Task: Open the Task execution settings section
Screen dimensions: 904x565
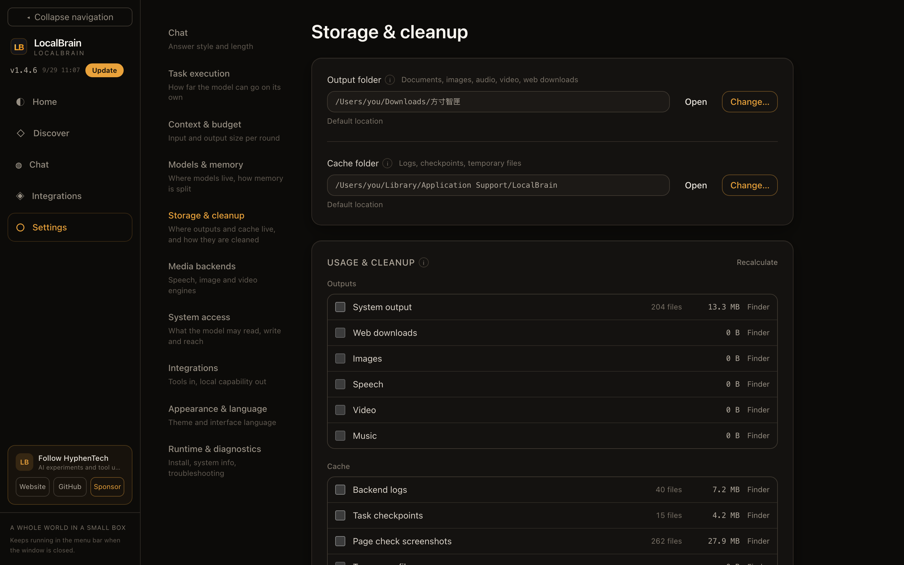Action: pos(226,85)
